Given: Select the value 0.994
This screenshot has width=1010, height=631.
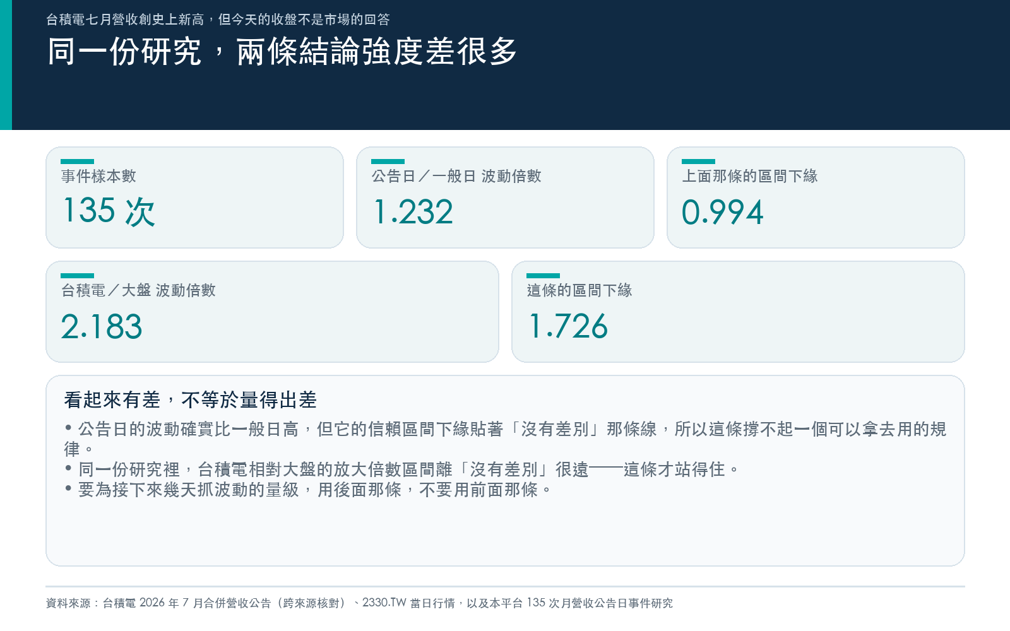Looking at the screenshot, I should tap(723, 212).
